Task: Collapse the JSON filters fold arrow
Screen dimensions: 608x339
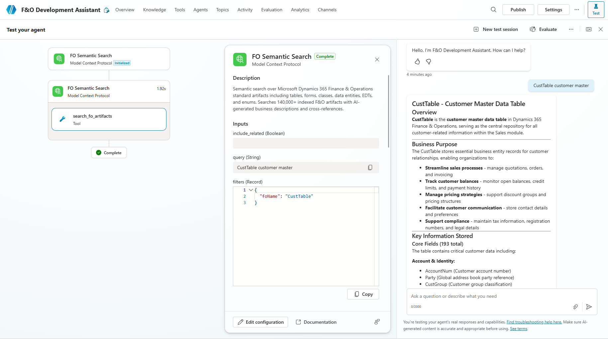Action: (x=251, y=190)
